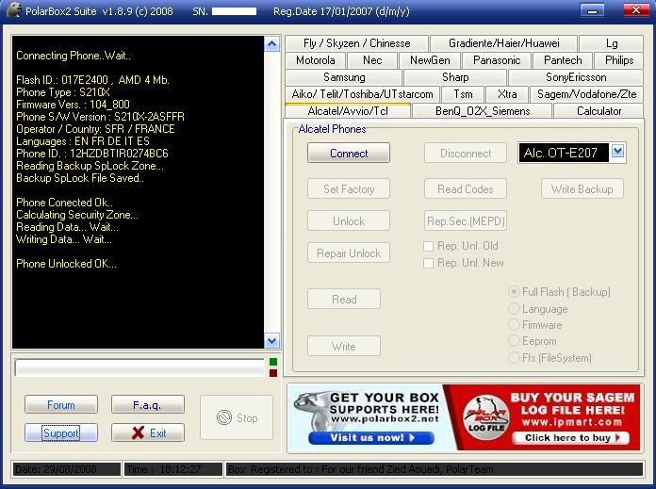Select the Alcatel/Avvio/Tcl tab

click(x=348, y=111)
